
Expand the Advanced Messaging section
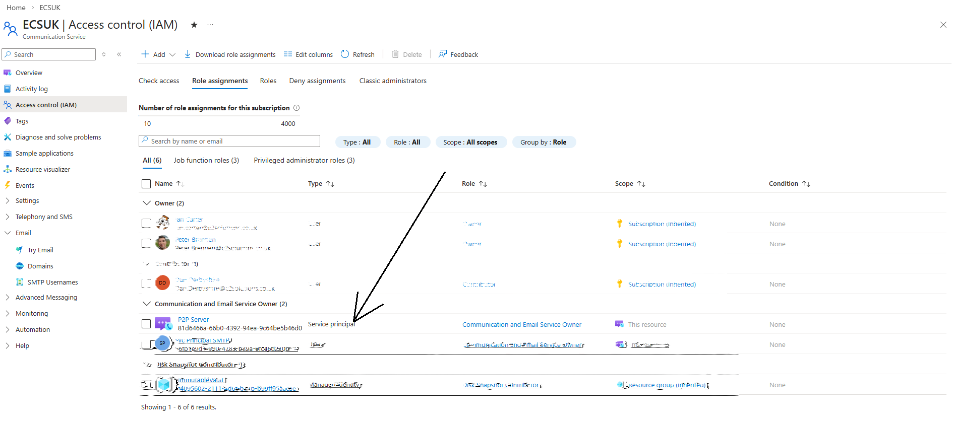8,297
